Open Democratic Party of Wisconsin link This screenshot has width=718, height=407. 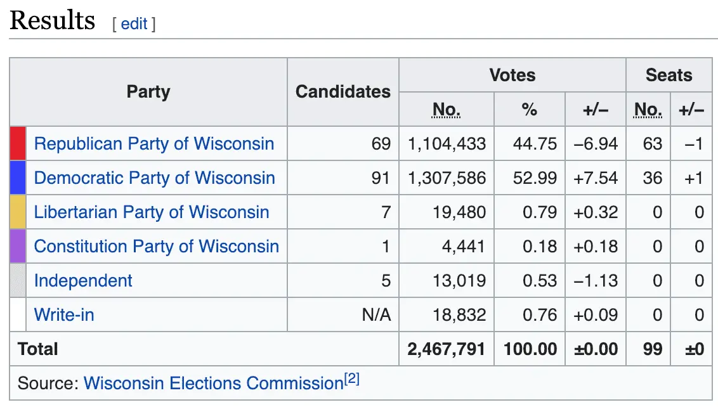[154, 178]
